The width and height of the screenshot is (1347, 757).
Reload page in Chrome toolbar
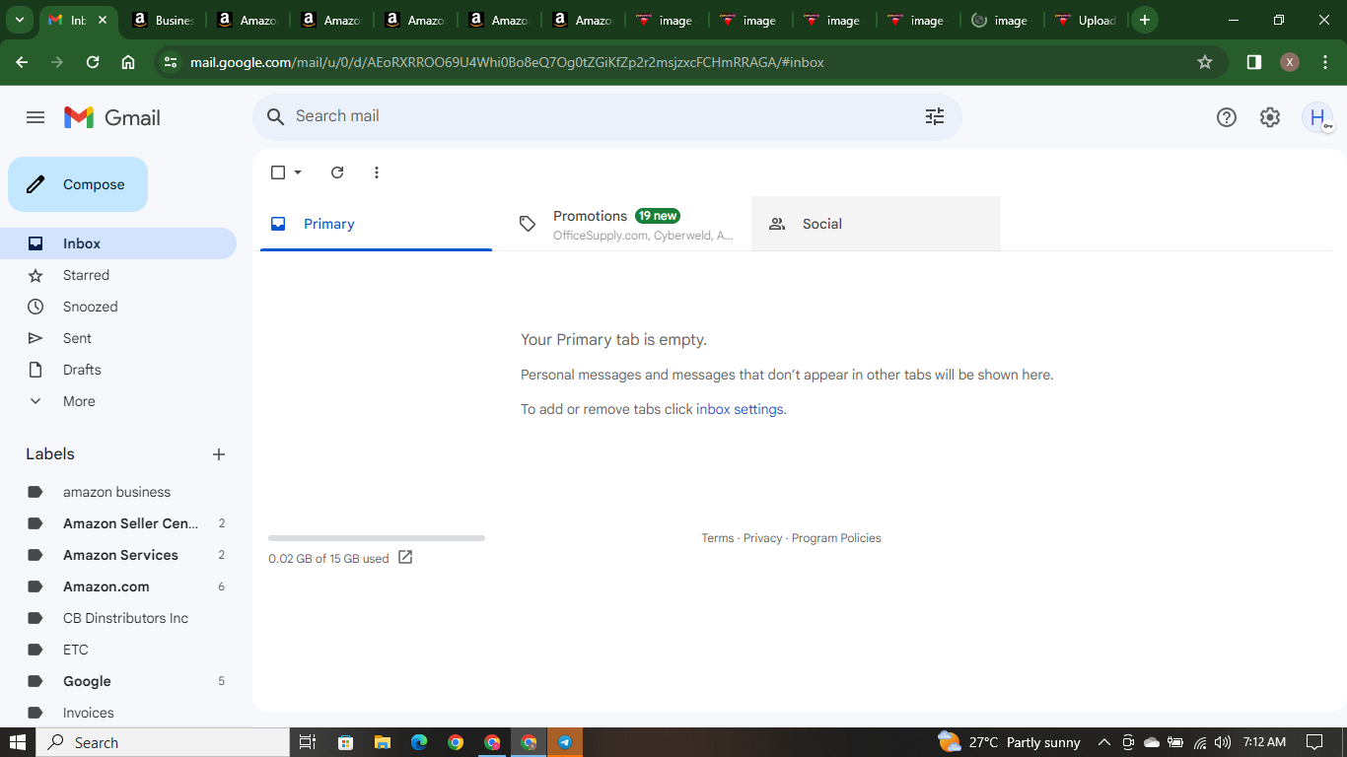(x=93, y=62)
